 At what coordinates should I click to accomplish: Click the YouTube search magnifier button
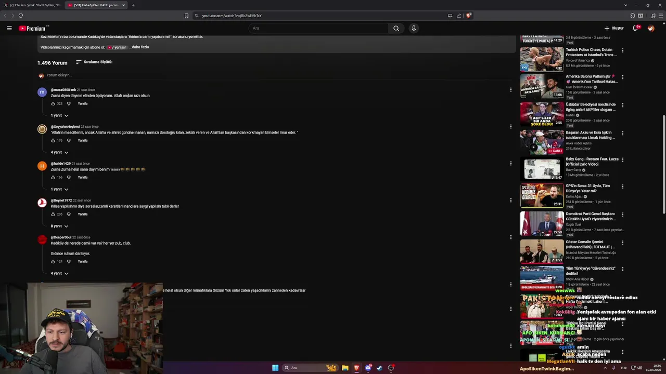coord(396,28)
